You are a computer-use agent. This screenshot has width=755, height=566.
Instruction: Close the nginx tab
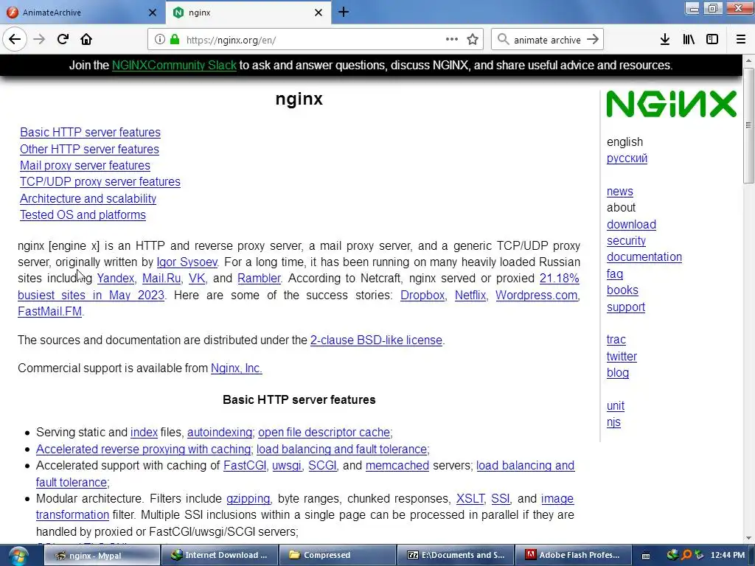click(319, 13)
